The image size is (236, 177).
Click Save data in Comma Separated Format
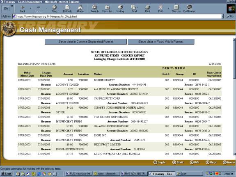[x=86, y=42]
